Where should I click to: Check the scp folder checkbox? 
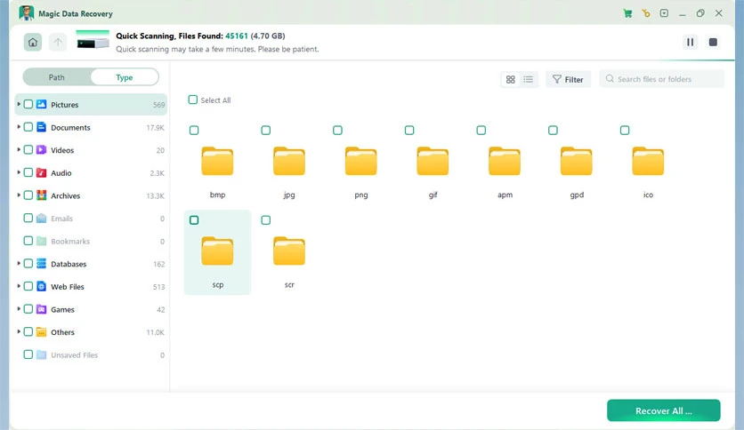(x=194, y=220)
